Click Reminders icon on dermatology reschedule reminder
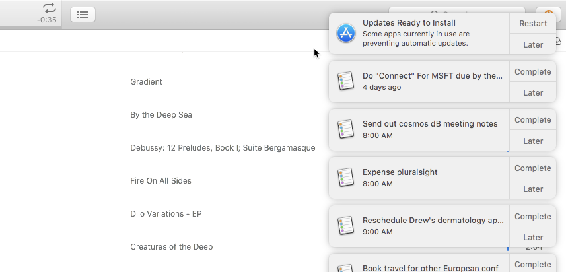 (x=346, y=226)
